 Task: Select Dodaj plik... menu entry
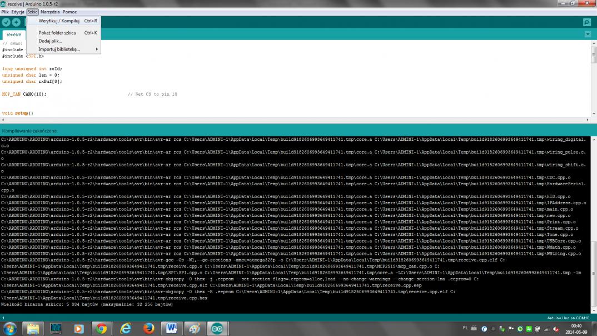pos(64,41)
